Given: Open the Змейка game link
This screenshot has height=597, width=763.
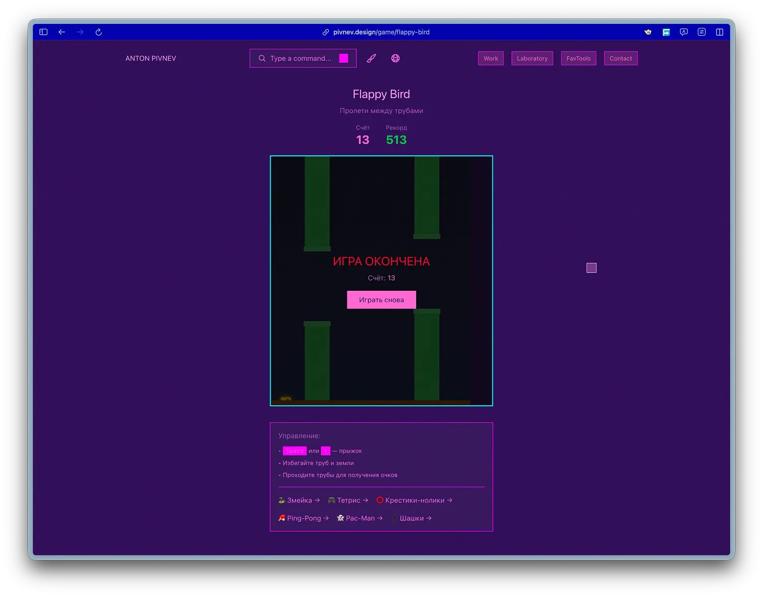Looking at the screenshot, I should [x=299, y=500].
